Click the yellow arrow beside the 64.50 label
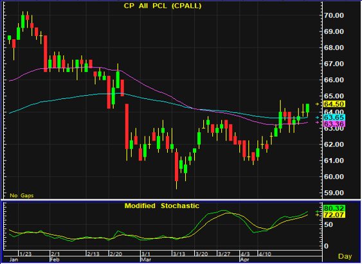 click(317, 104)
